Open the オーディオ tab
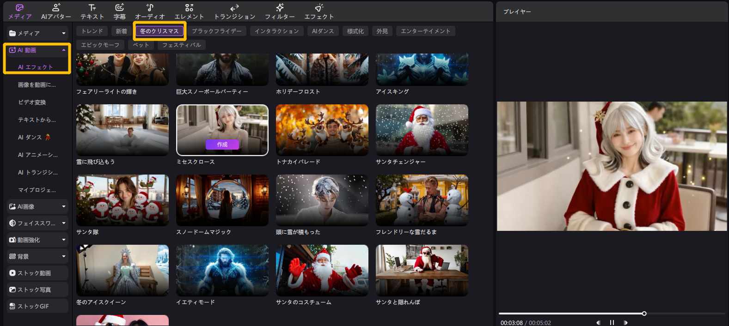Viewport: 729px width, 326px height. [x=150, y=12]
